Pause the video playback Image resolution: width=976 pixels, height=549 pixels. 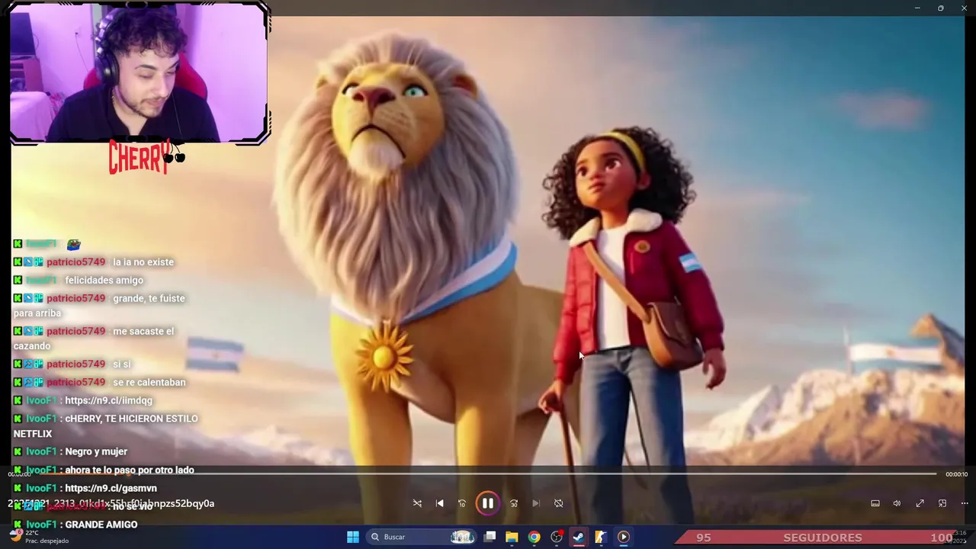pos(487,503)
